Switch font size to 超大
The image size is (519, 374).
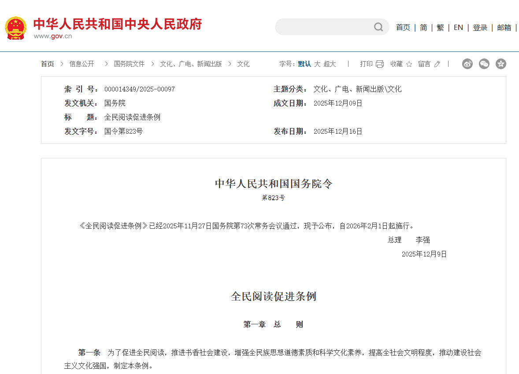330,64
